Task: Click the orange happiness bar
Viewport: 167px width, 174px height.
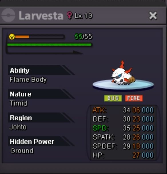Action: pyautogui.click(x=22, y=37)
